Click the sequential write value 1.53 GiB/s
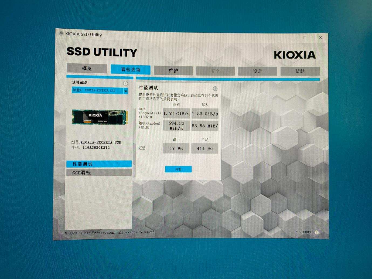Screen dimensions: 372x279 click(205, 114)
